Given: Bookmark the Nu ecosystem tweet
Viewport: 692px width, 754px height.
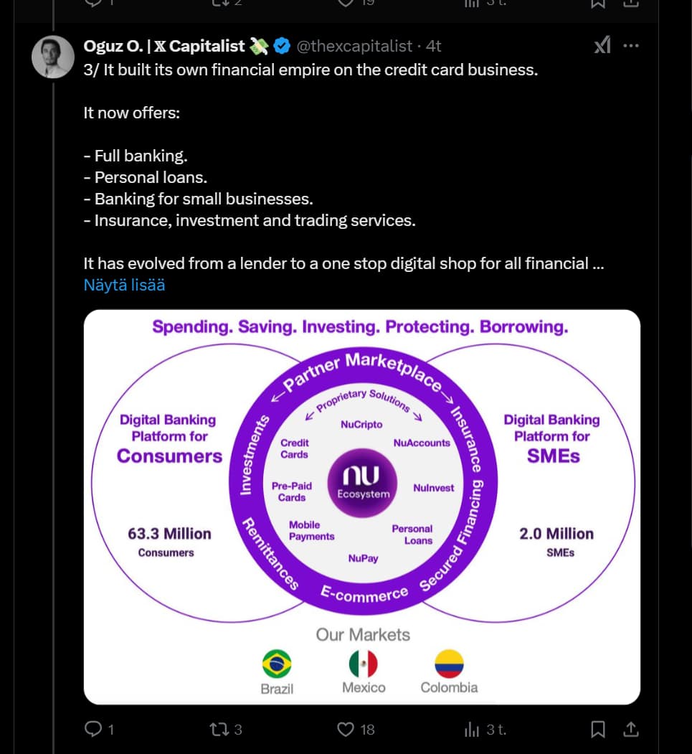Looking at the screenshot, I should click(597, 730).
